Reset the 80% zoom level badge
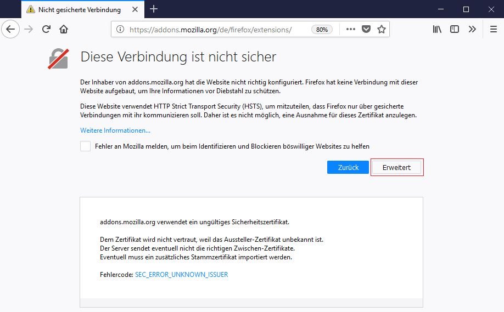Screen dimensions: 504x312 pyautogui.click(x=322, y=30)
